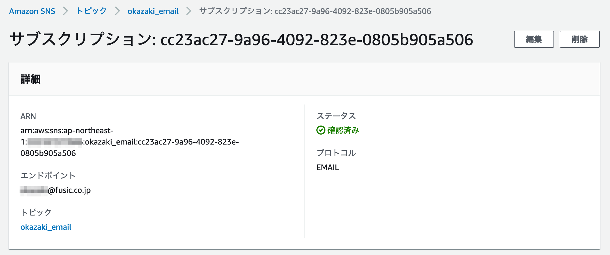Click the subscription ID in the breadcrumb

315,11
